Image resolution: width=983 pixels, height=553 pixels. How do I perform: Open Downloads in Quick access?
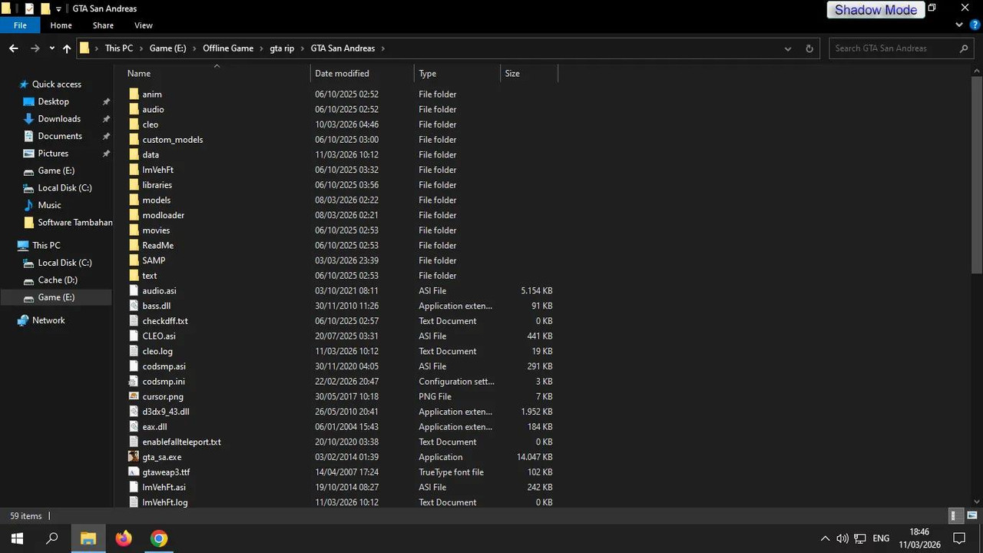(x=59, y=119)
